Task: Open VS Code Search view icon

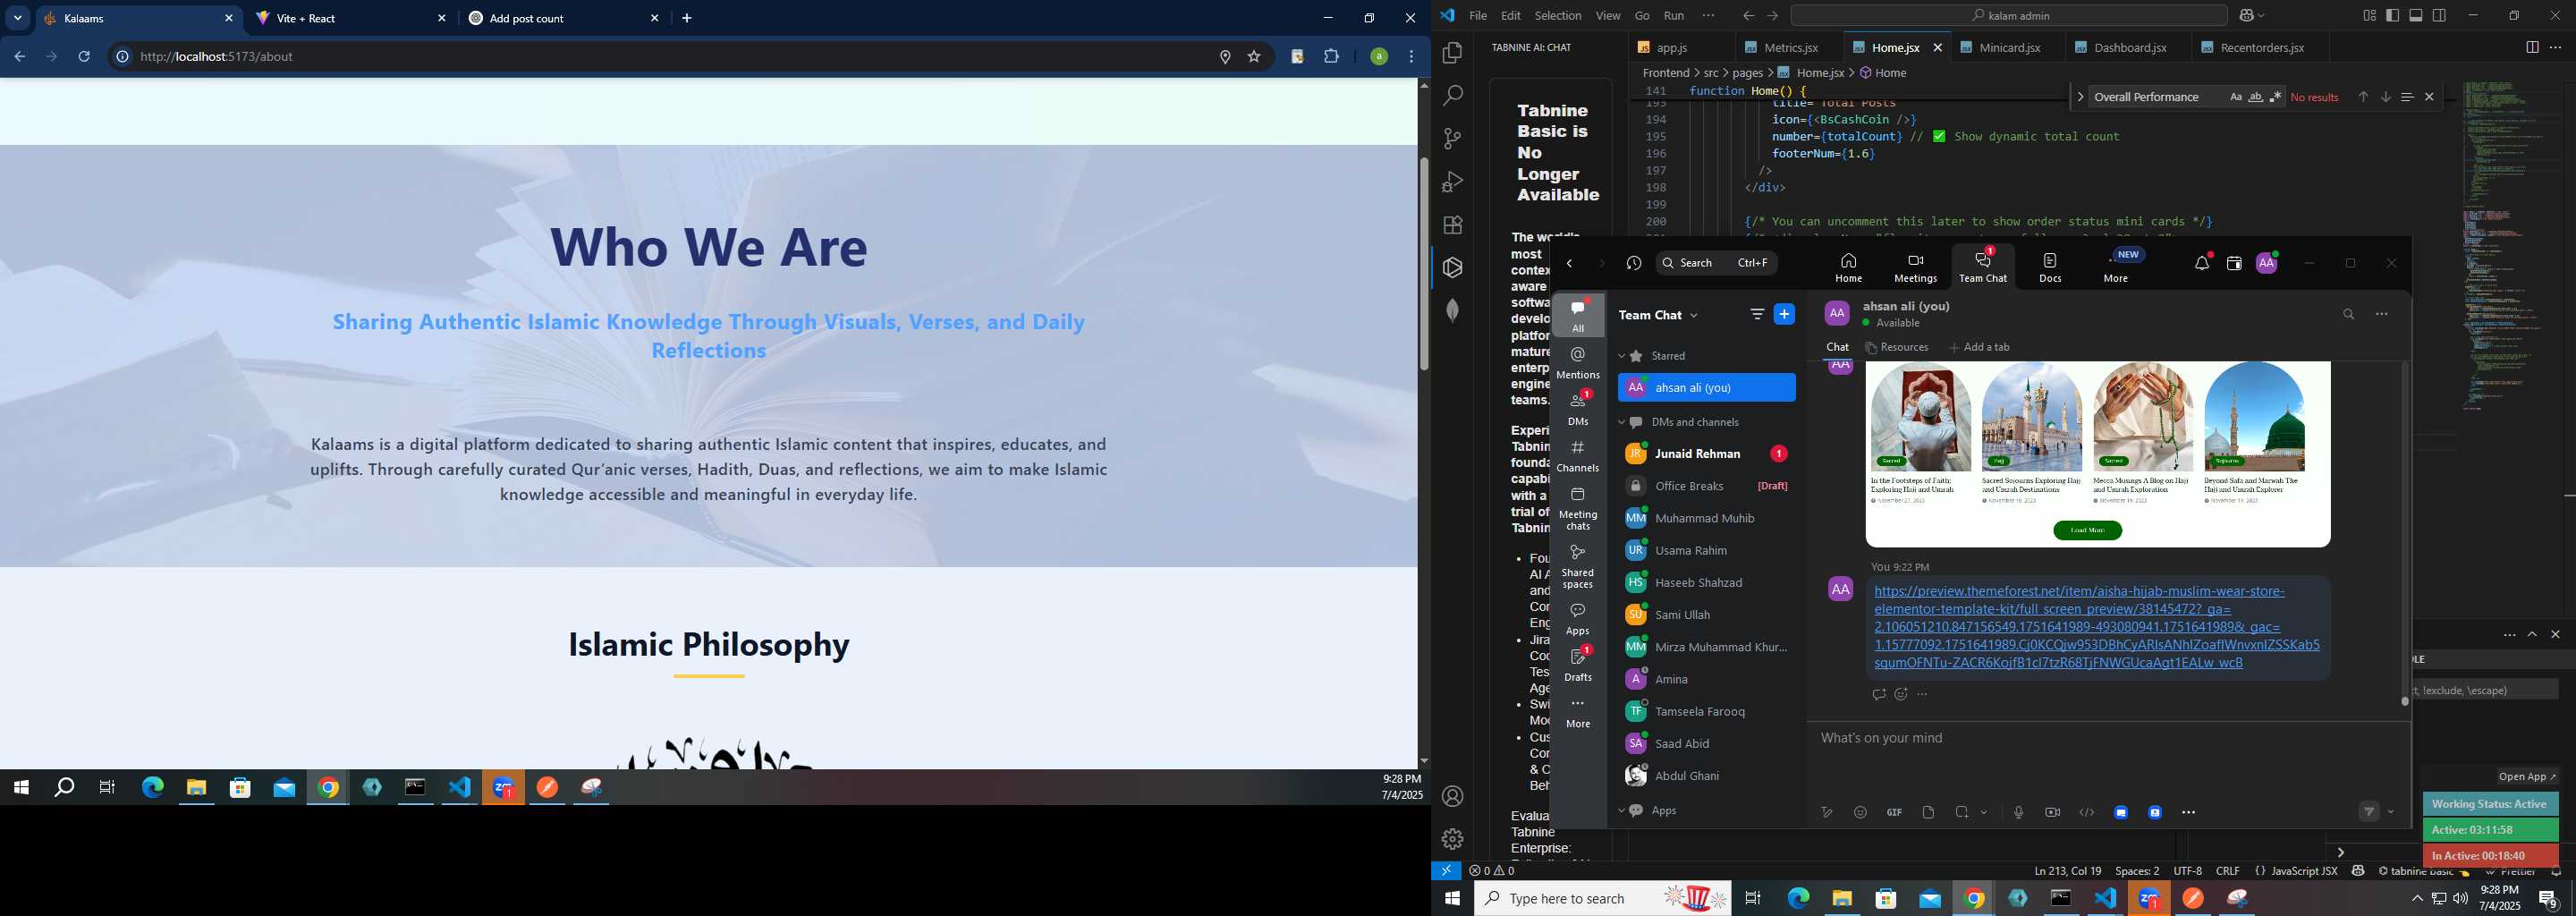Action: (x=1453, y=96)
